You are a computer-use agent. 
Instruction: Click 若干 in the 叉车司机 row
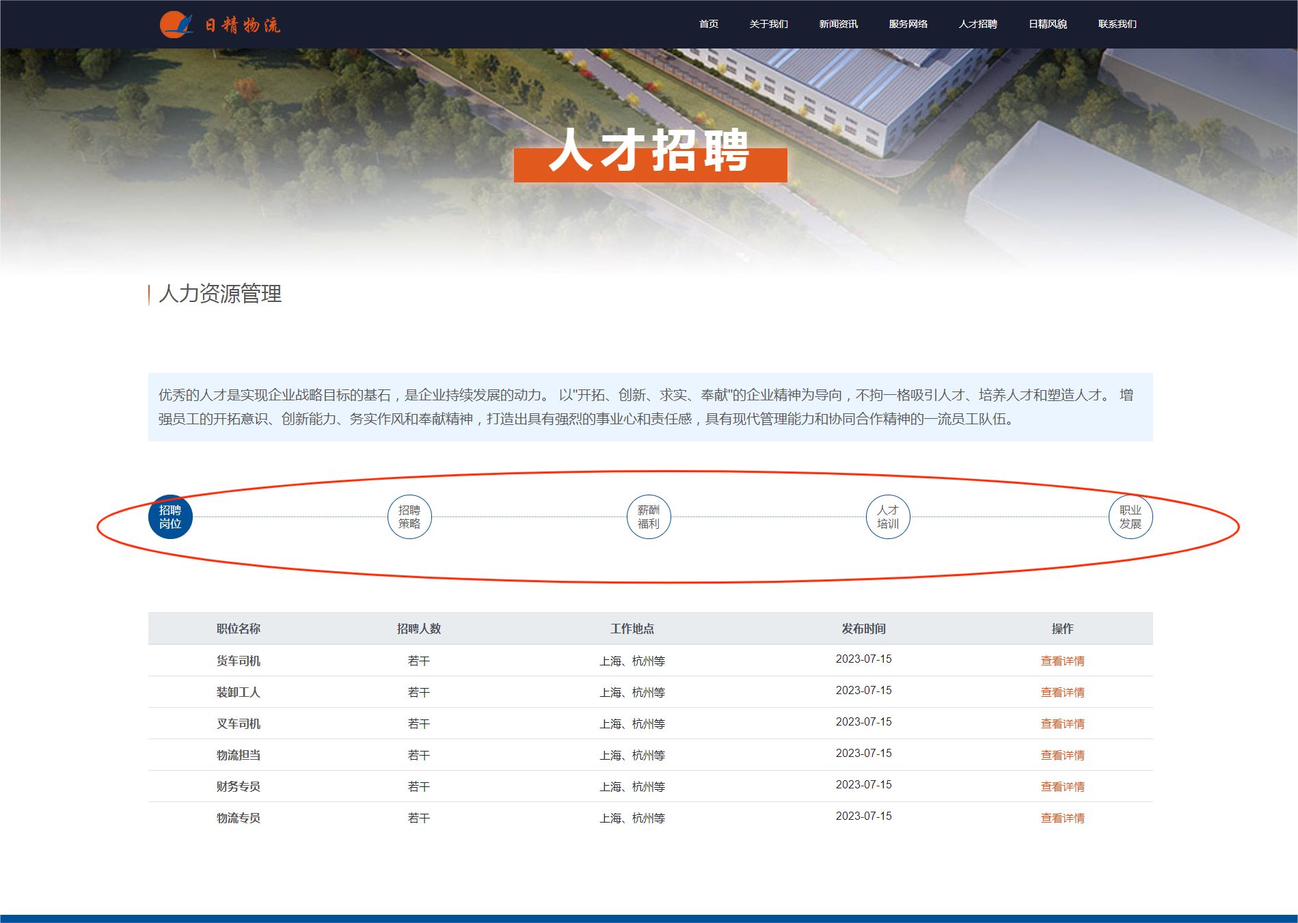tap(419, 724)
